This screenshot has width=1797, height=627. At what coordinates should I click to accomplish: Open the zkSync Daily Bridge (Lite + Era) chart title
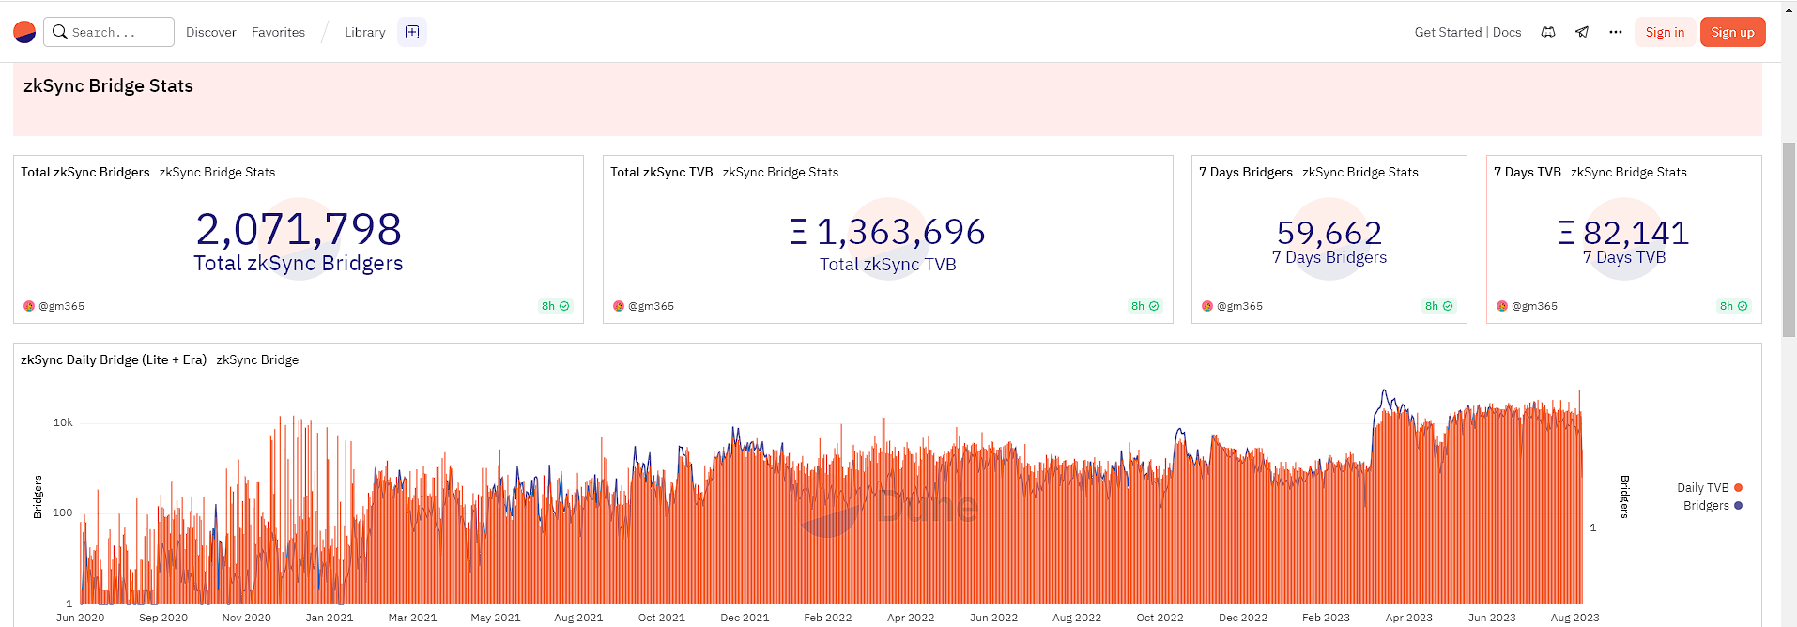[x=114, y=359]
